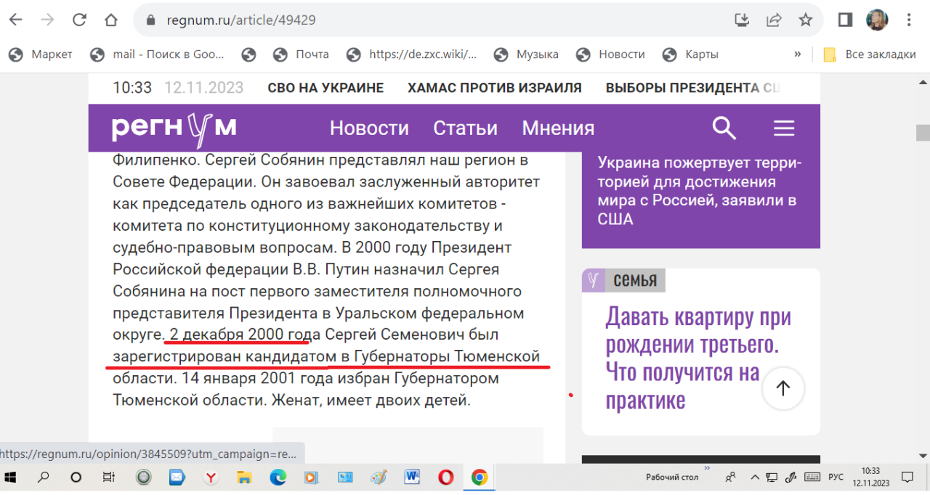Open the Маркет bookmark
The width and height of the screenshot is (930, 495).
point(41,54)
